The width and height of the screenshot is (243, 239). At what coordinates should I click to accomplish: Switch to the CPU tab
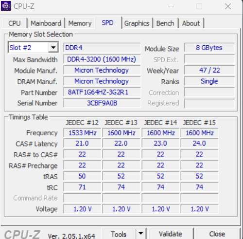click(15, 23)
